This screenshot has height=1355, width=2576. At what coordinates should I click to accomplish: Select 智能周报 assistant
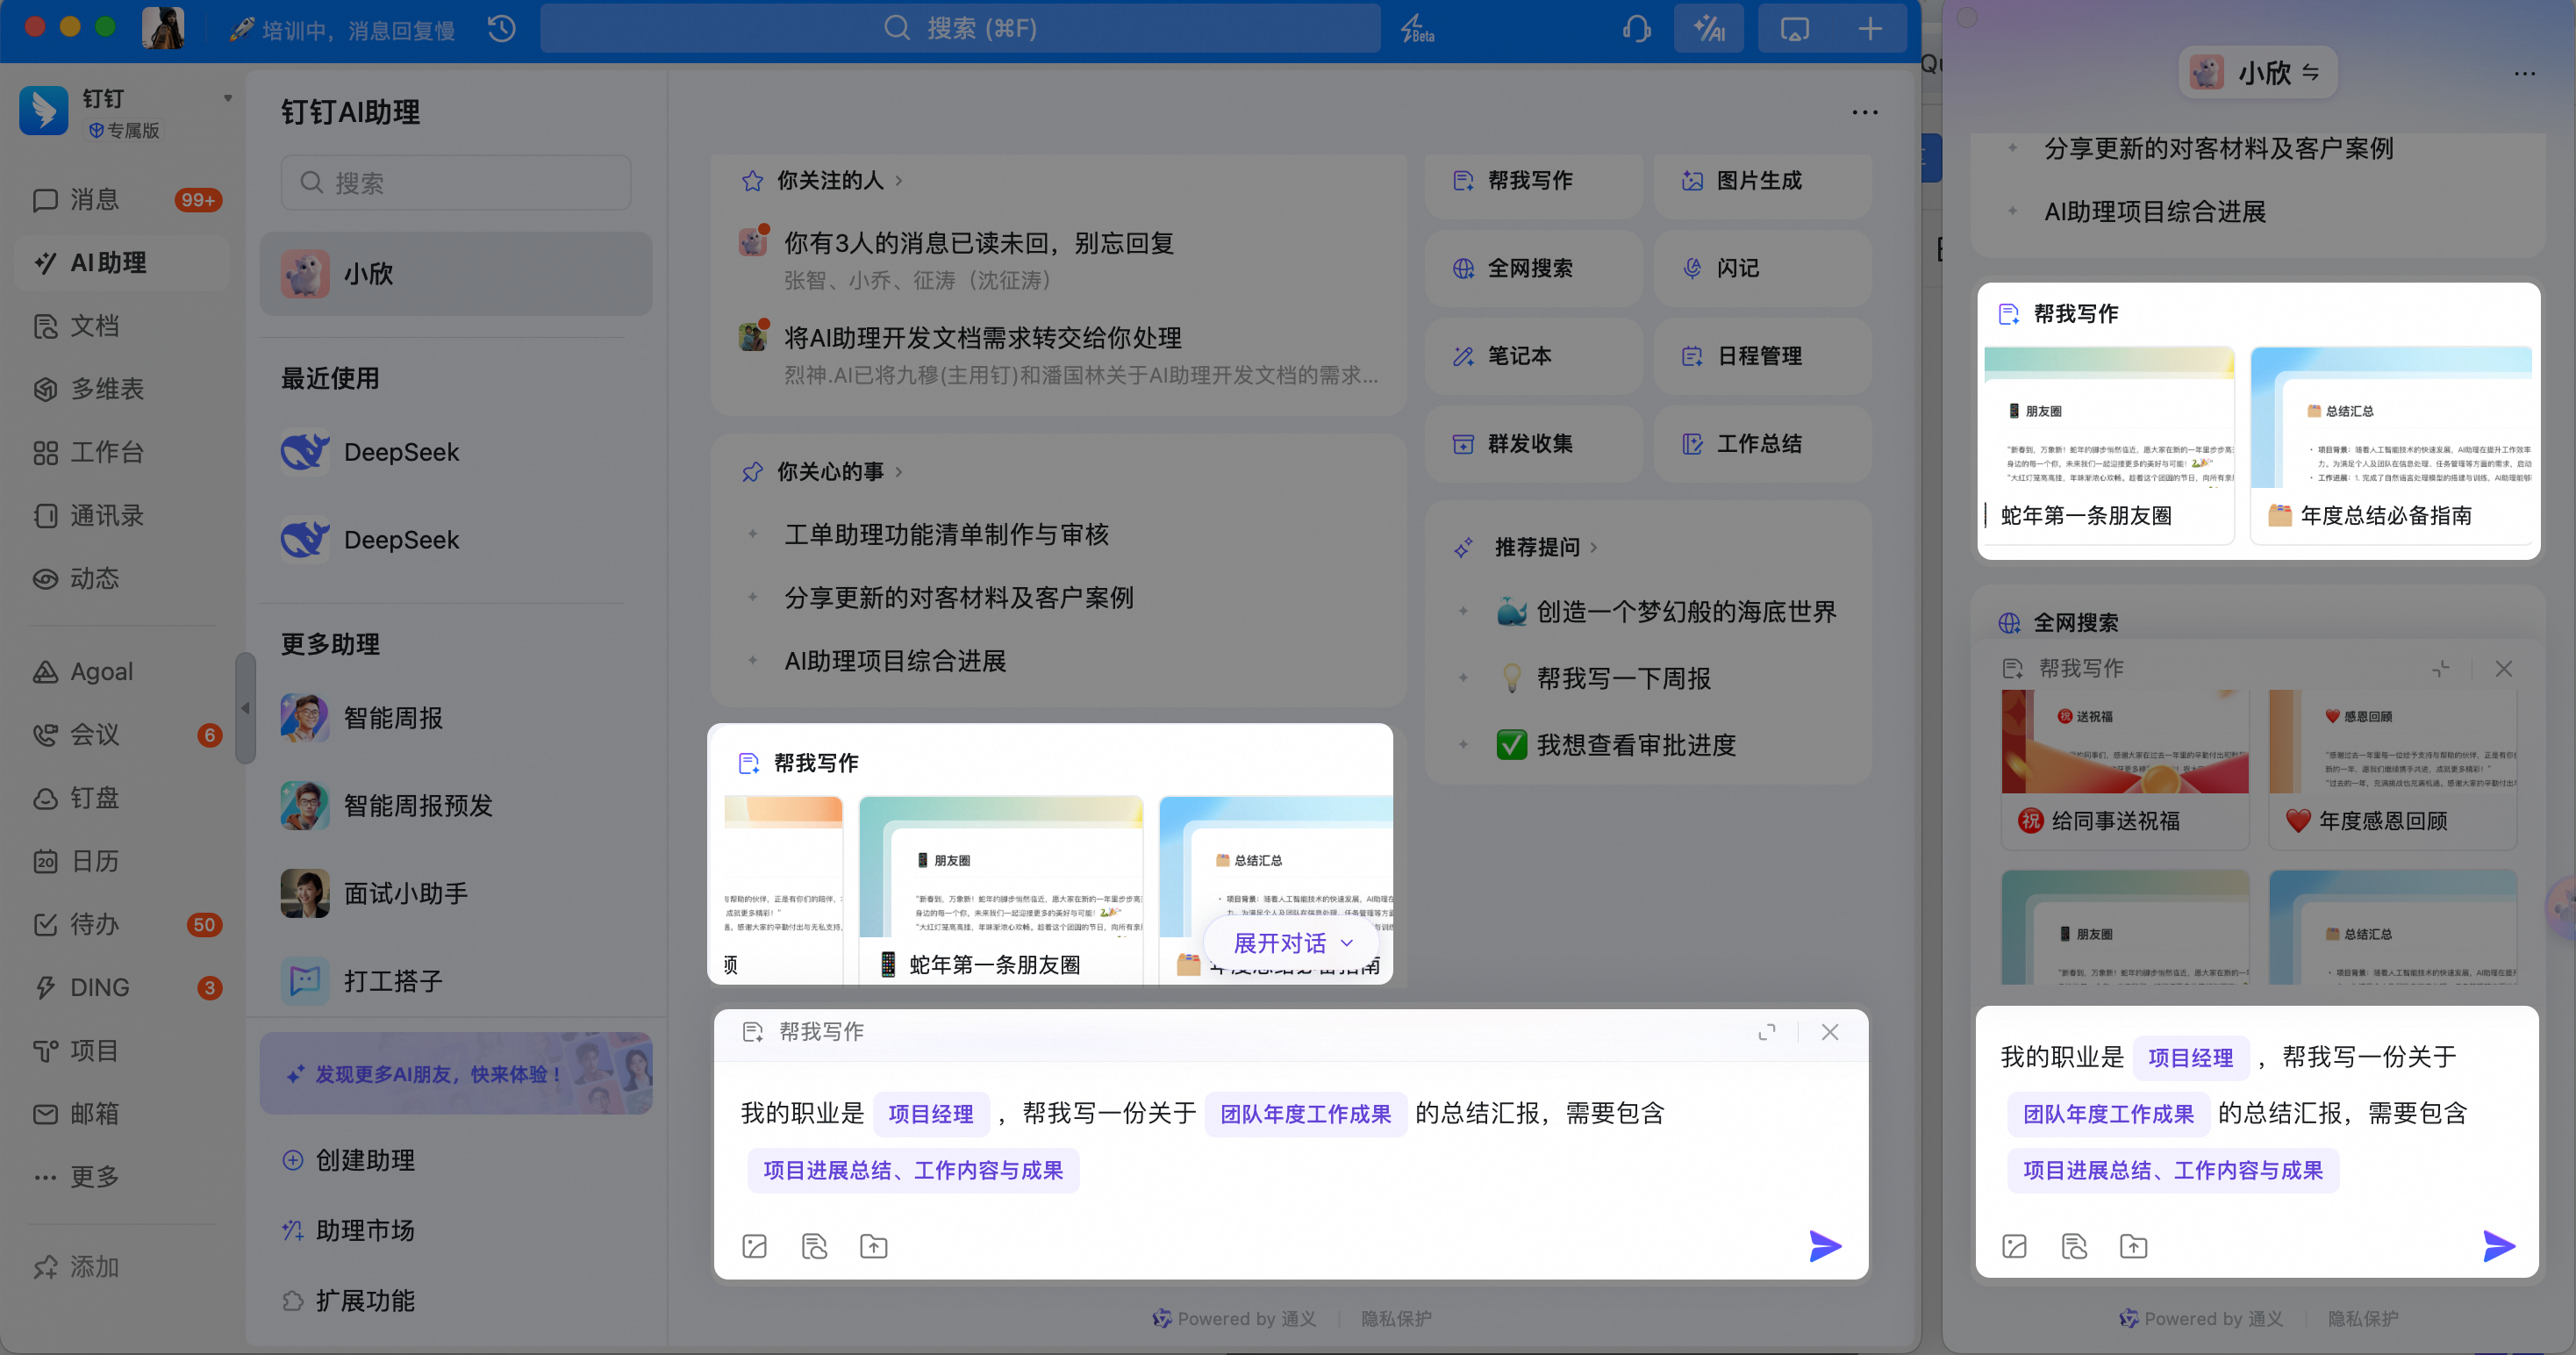point(456,718)
